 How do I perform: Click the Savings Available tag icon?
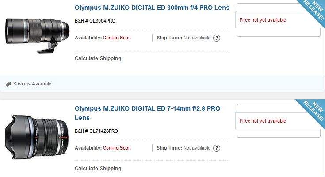[8, 84]
